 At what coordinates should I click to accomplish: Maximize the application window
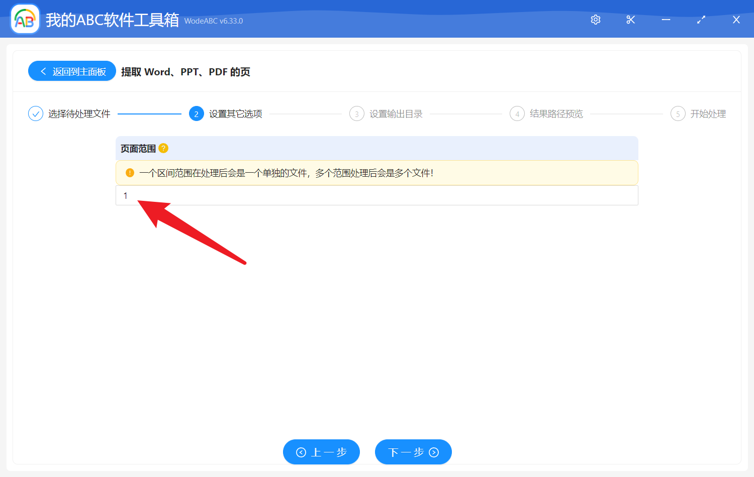(701, 20)
